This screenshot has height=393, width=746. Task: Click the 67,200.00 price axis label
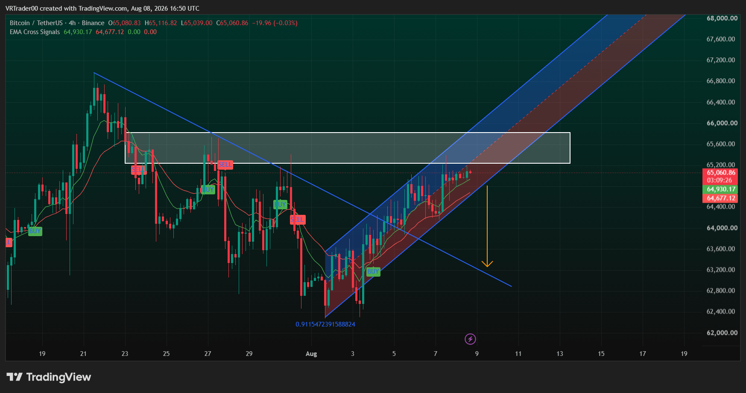coord(721,60)
